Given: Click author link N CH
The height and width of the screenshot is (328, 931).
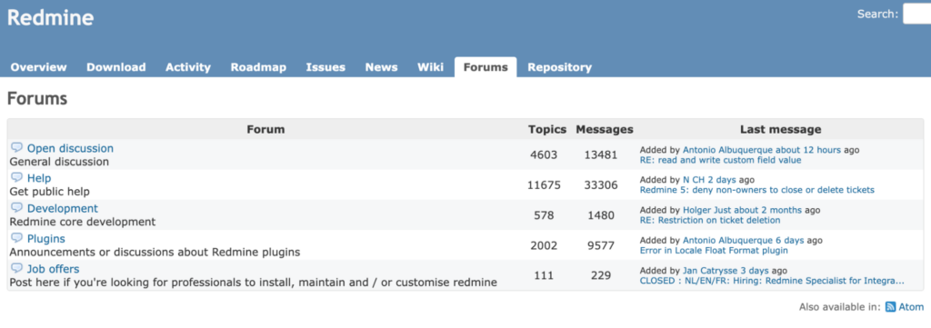Looking at the screenshot, I should [694, 180].
